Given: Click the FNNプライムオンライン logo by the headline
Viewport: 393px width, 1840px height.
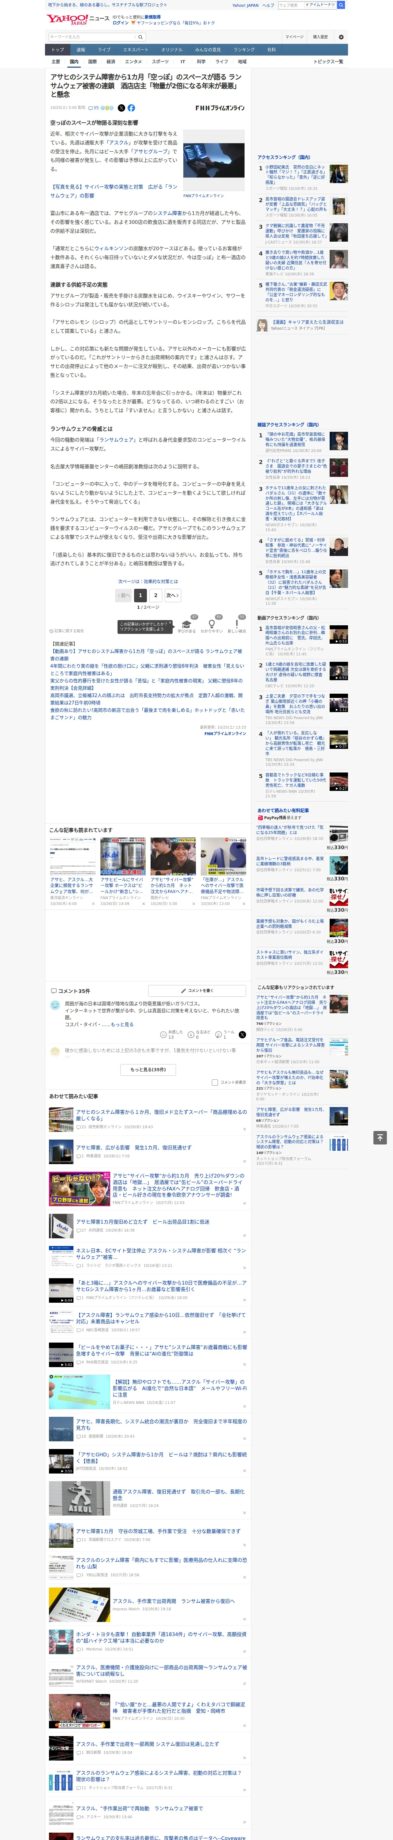Looking at the screenshot, I should [x=220, y=108].
